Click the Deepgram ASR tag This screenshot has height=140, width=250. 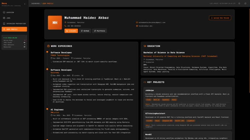[x=167, y=121]
